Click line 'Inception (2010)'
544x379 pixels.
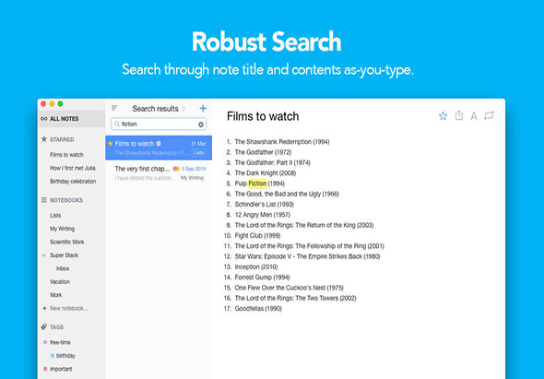pyautogui.click(x=256, y=266)
